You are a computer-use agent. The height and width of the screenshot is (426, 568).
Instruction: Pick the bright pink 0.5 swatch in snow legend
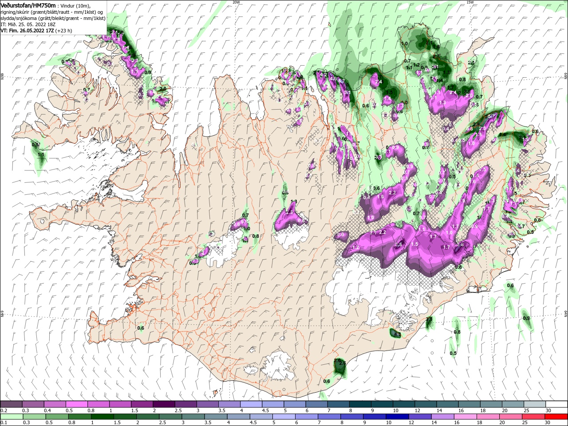(x=76, y=404)
